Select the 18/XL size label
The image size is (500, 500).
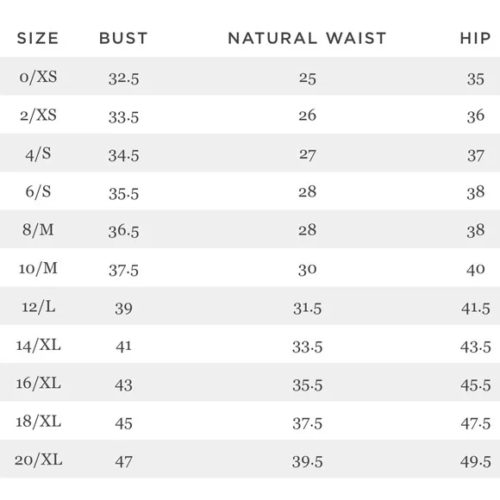point(38,422)
